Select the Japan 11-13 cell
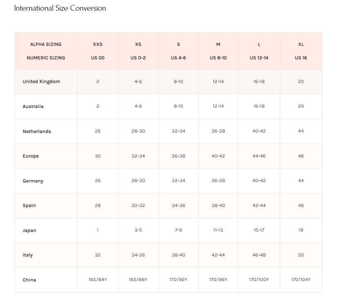The height and width of the screenshot is (297, 337). 218,230
